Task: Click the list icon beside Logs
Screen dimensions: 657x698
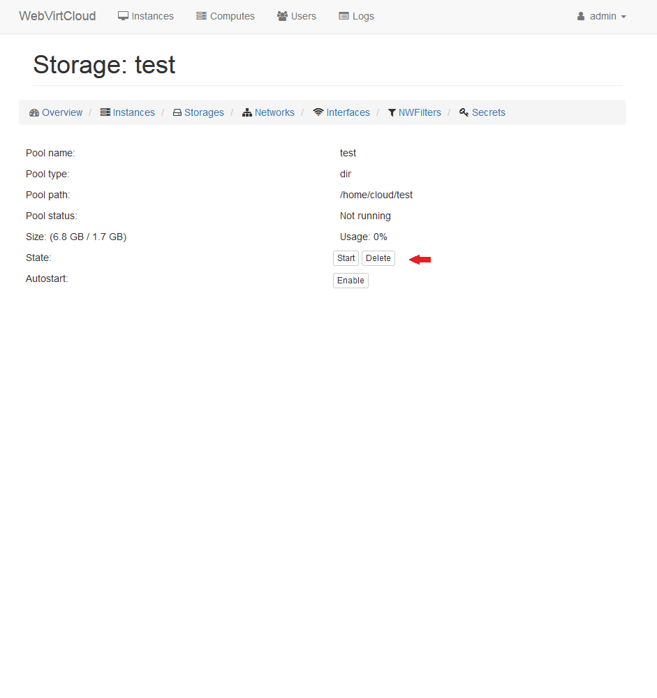Action: (x=344, y=16)
